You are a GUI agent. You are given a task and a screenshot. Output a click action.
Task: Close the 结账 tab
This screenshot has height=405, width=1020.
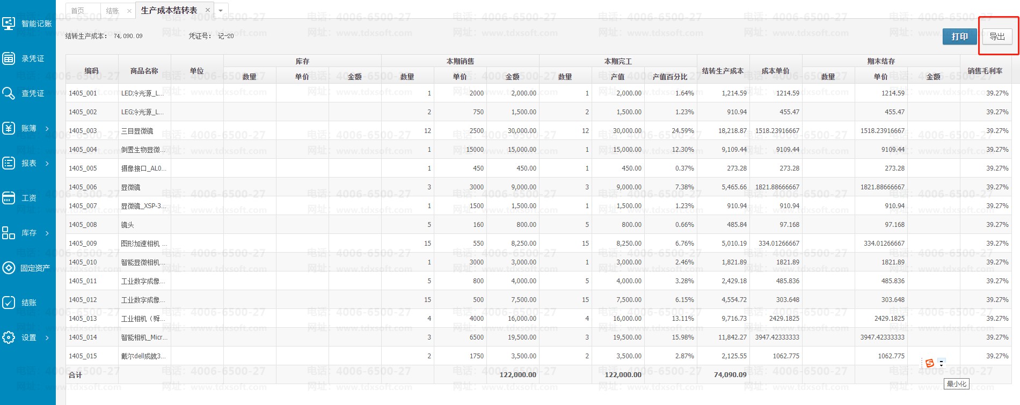[x=129, y=11]
